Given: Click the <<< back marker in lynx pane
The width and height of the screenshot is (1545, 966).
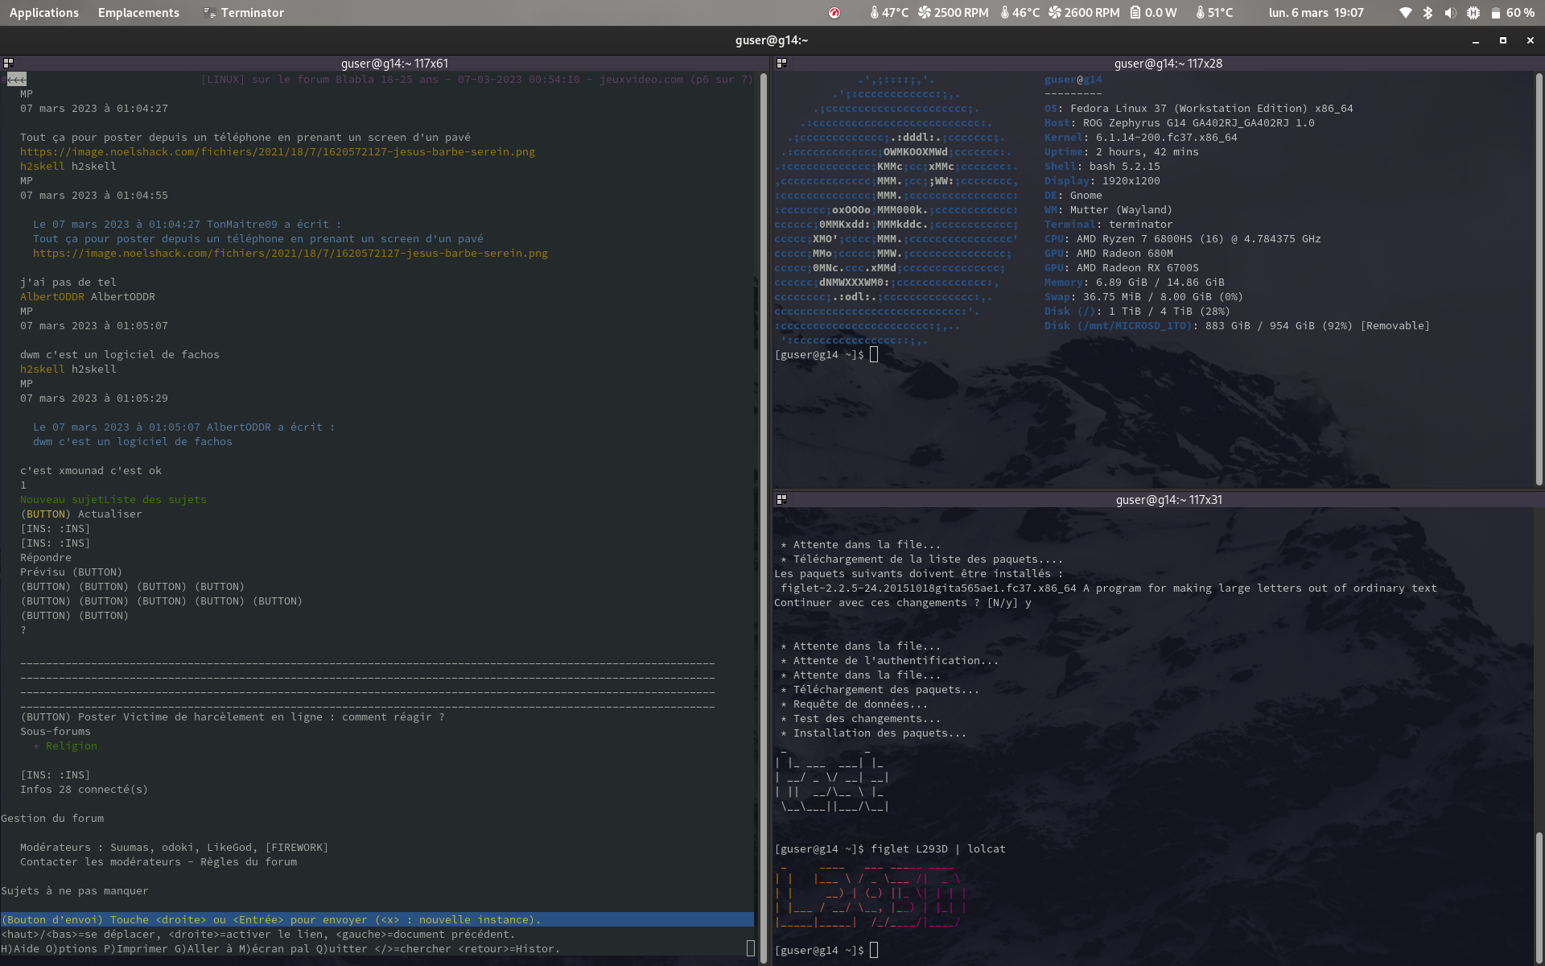Looking at the screenshot, I should point(17,79).
